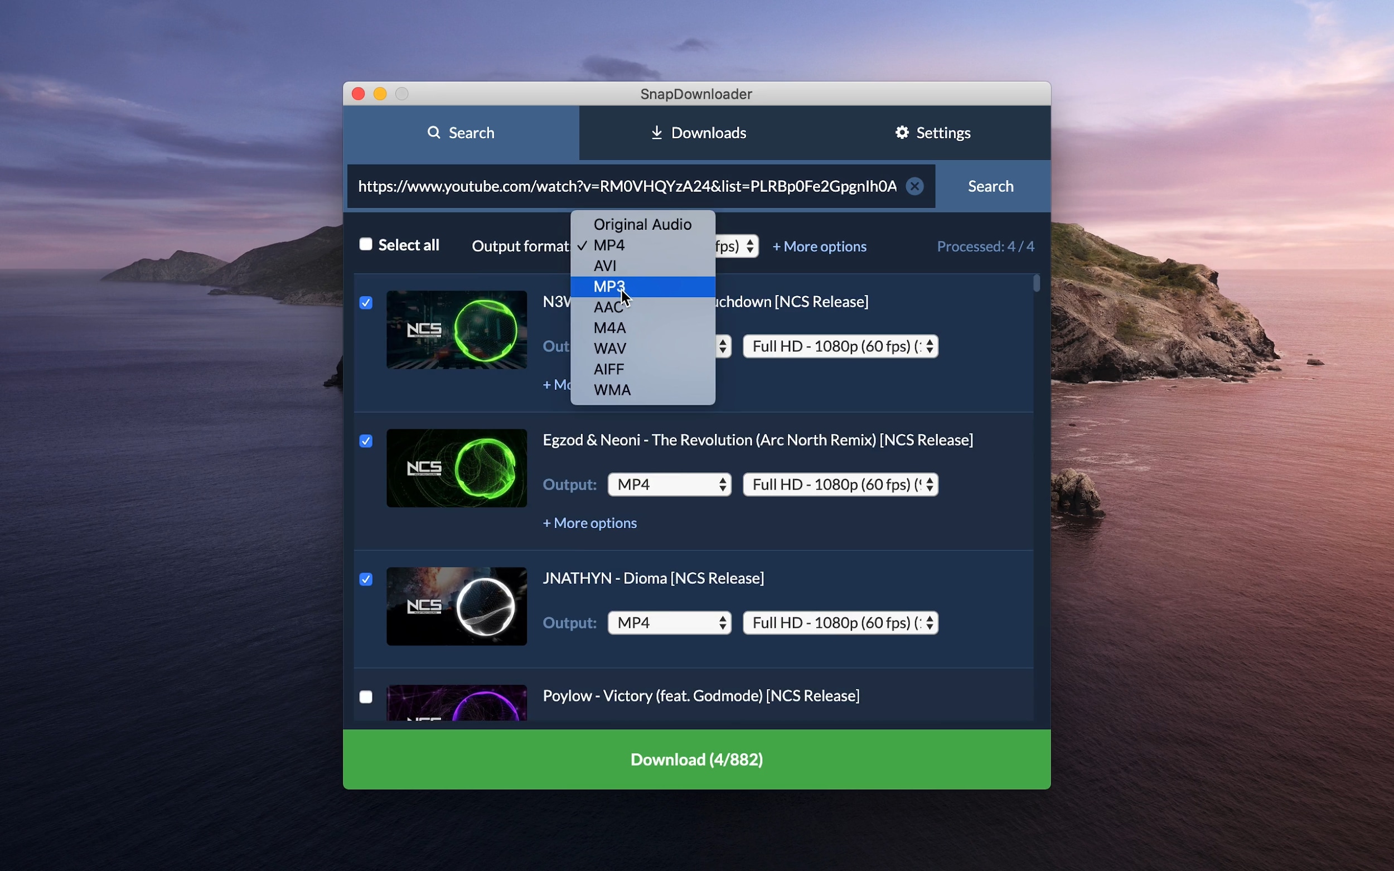This screenshot has height=871, width=1394.
Task: Click the download arrow icon beside Downloads
Action: 656,133
